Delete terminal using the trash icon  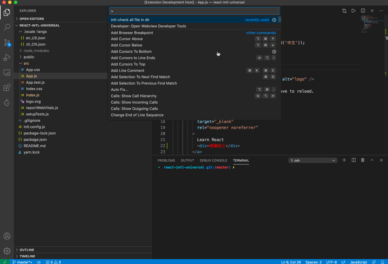(x=363, y=160)
